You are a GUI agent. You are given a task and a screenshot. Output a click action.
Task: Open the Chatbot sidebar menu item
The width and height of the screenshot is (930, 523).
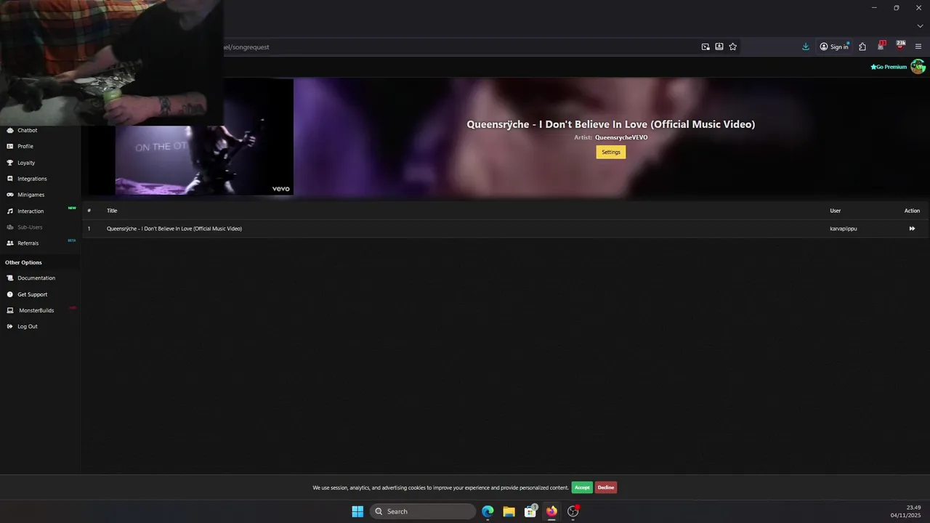pyautogui.click(x=28, y=131)
